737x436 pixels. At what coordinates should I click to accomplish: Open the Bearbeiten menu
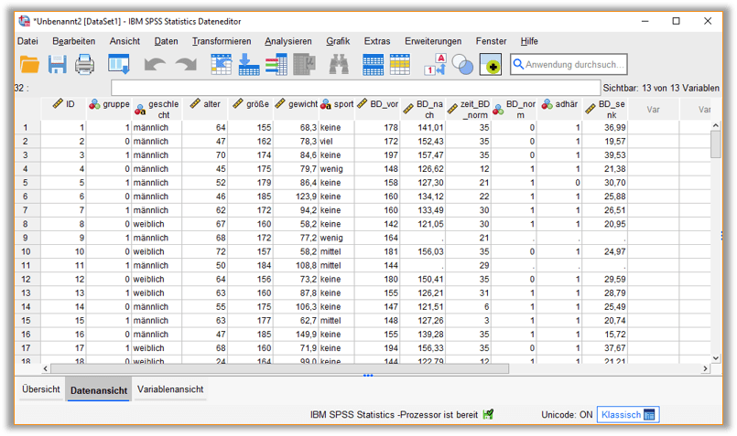point(74,41)
